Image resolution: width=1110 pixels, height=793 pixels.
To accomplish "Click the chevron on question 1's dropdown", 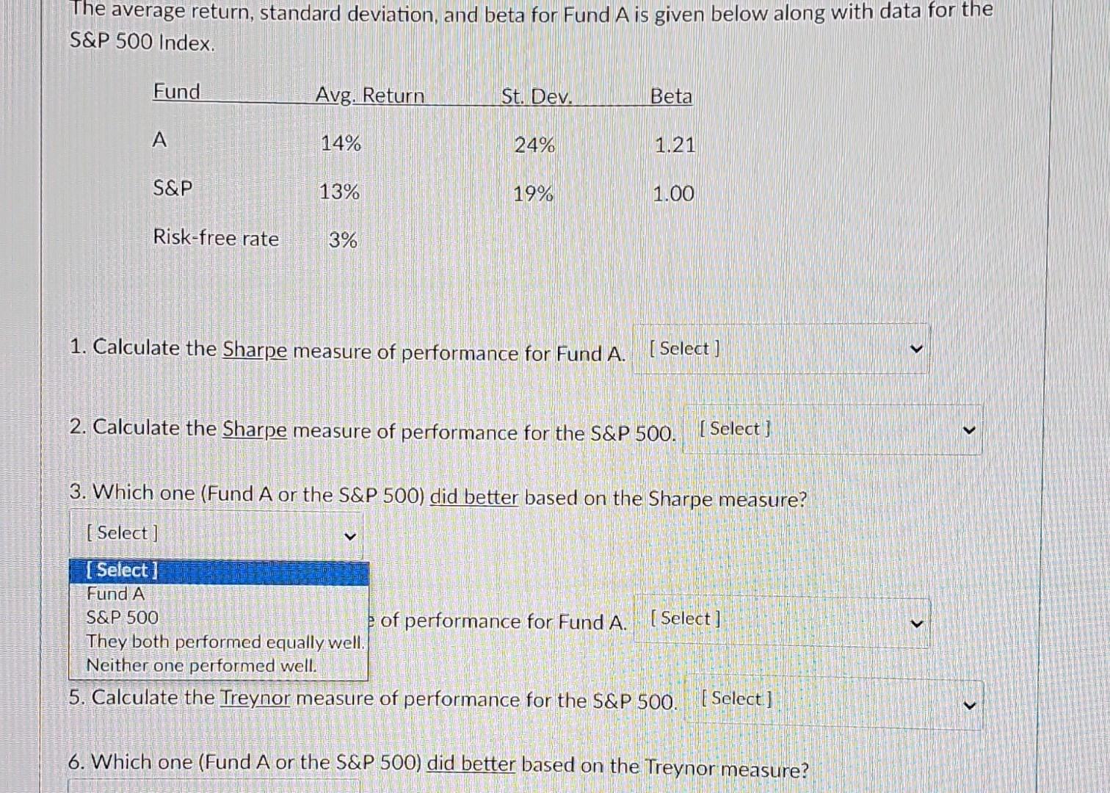I will coord(916,349).
